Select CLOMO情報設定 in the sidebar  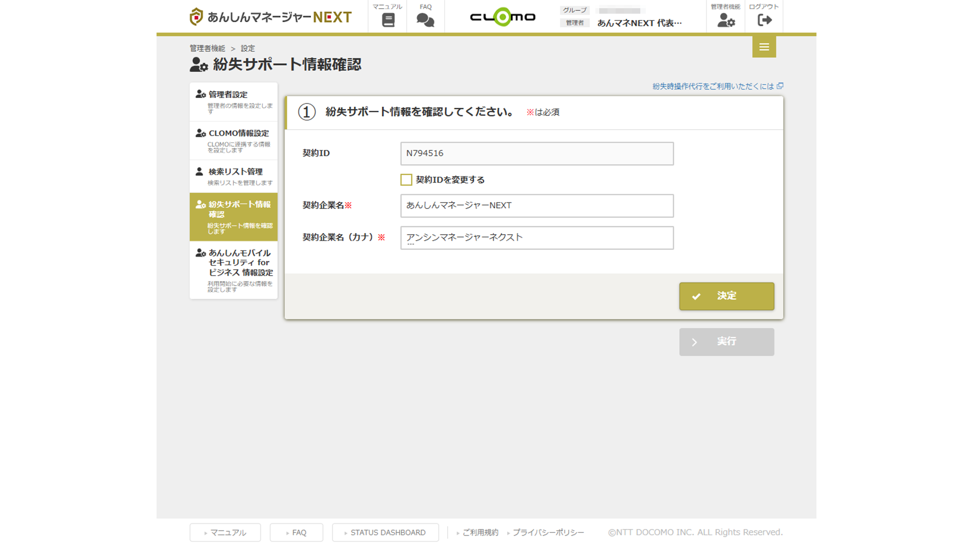point(234,141)
